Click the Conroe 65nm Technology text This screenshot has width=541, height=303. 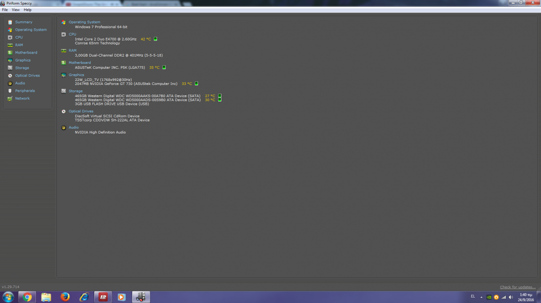coord(97,43)
